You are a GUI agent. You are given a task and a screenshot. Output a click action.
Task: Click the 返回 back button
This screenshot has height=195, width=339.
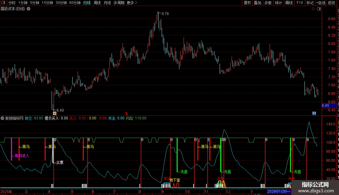coord(331,3)
